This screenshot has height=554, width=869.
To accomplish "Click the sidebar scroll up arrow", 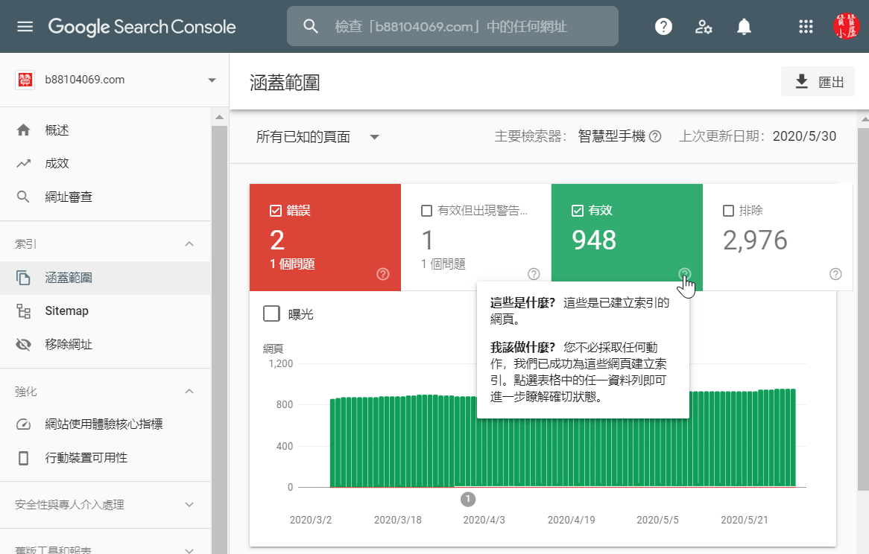I will [x=219, y=117].
